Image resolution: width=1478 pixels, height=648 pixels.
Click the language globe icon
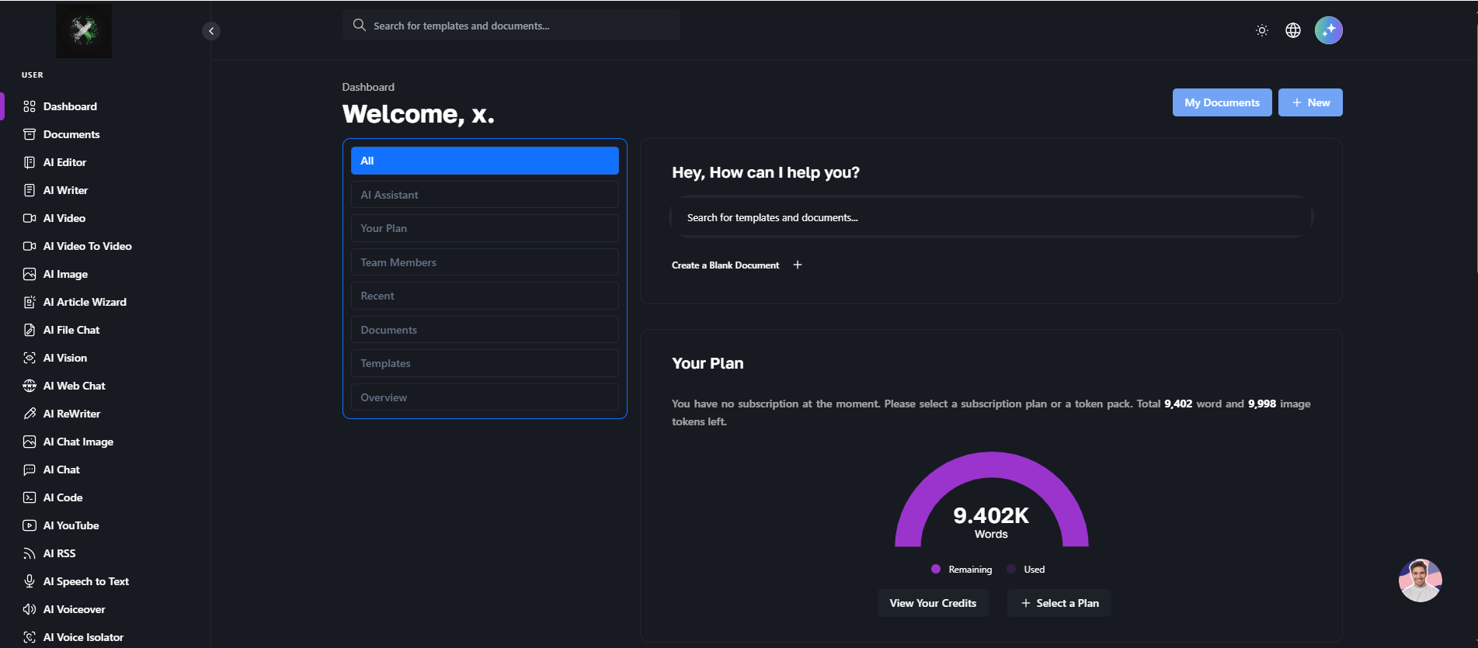point(1293,30)
